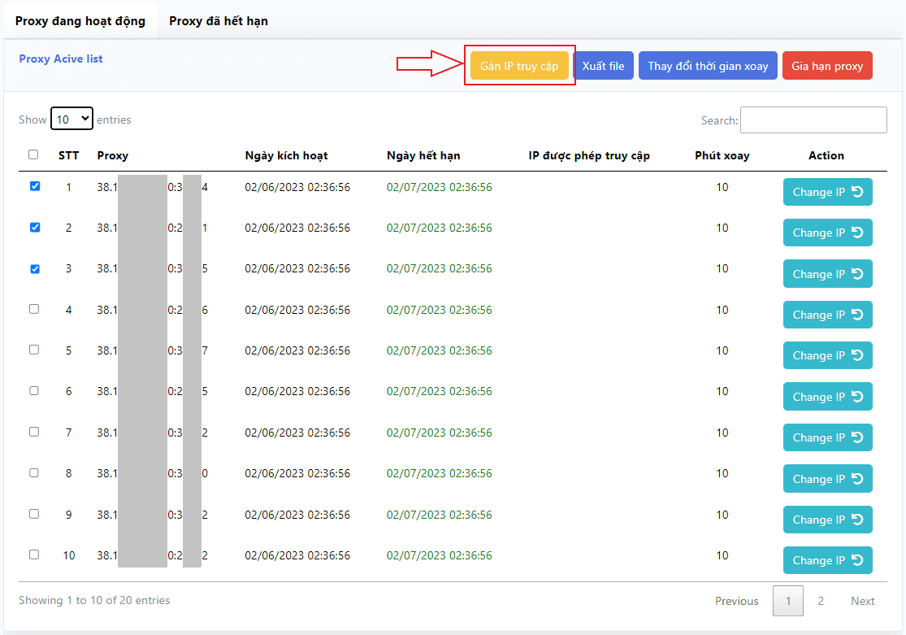Click the refresh icon on row 1 Change IP

click(857, 191)
